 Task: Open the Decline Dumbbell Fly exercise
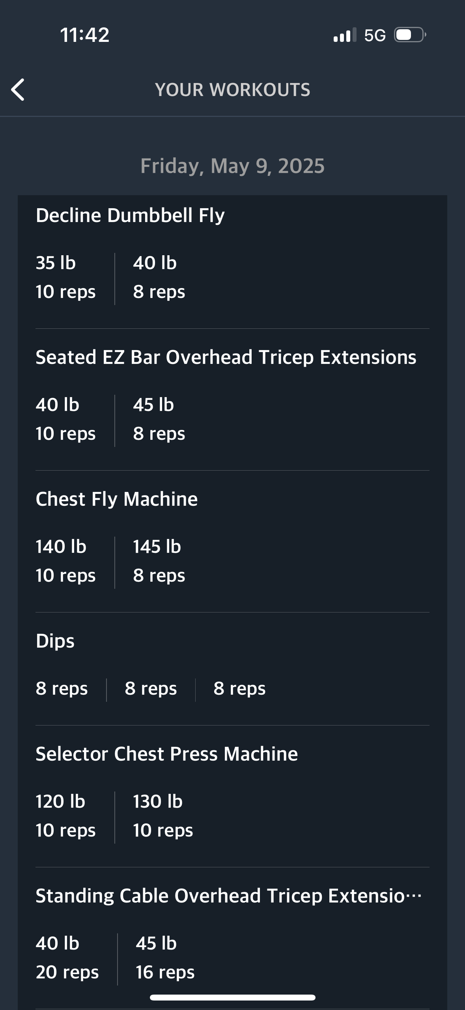[x=130, y=216]
